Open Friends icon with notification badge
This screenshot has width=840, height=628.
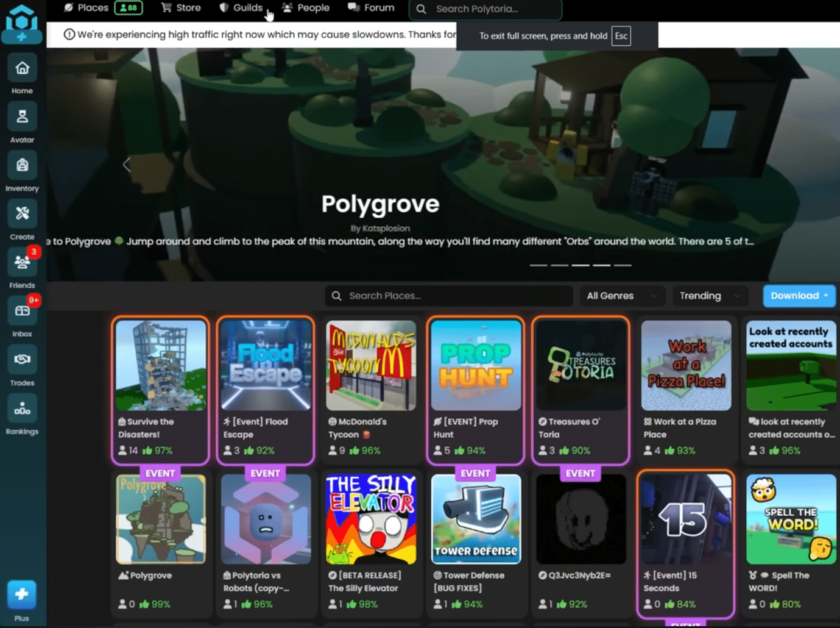(x=22, y=263)
